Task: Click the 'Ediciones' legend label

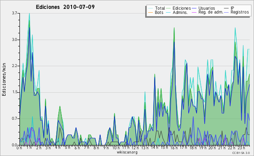Action: (182, 8)
